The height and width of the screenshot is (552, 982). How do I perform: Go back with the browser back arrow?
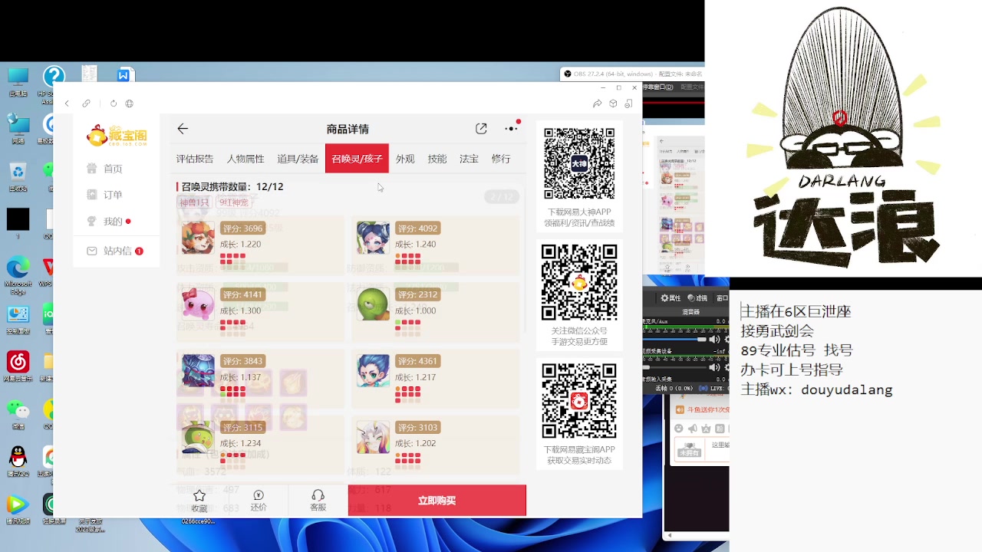[67, 103]
